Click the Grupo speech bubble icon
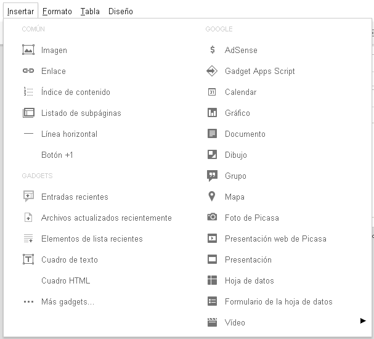 [x=213, y=176]
